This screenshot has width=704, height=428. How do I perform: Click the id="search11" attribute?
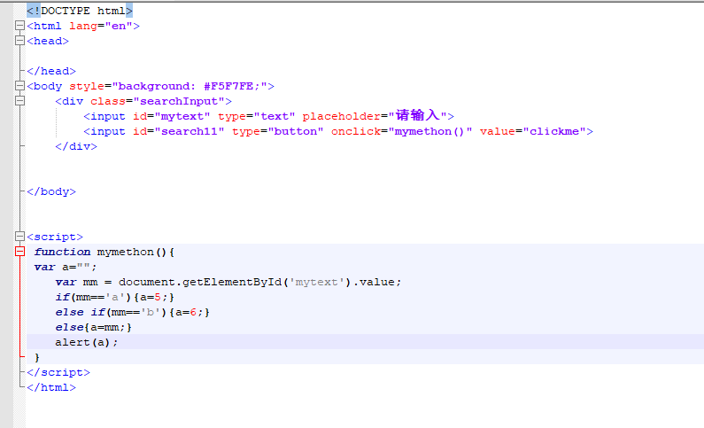pyautogui.click(x=178, y=131)
